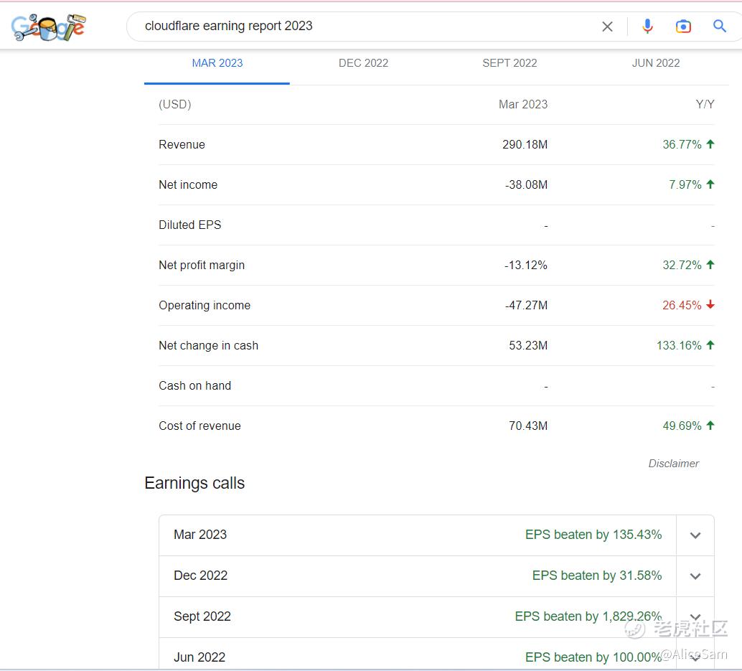The height and width of the screenshot is (671, 742).
Task: Select the 290.18M revenue value
Action: click(525, 145)
